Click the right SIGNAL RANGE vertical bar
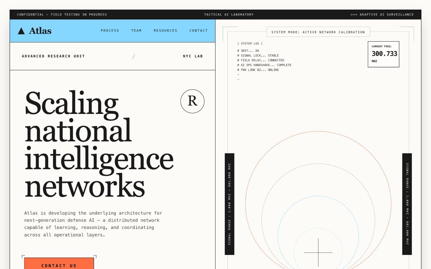The width and height of the screenshot is (431, 269). coord(407,204)
